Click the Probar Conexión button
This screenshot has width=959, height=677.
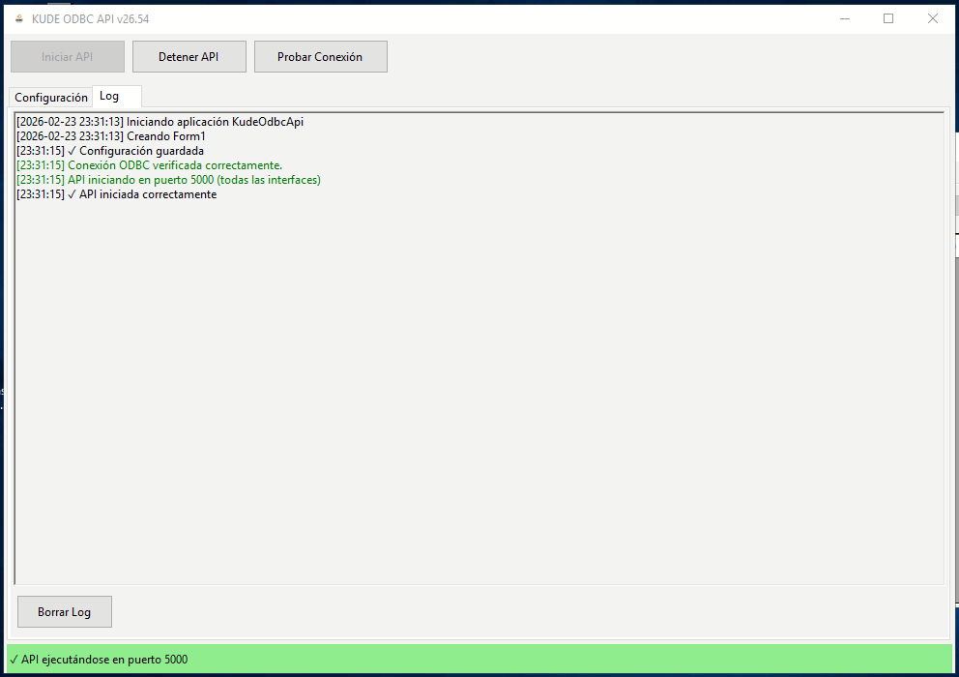tap(320, 57)
